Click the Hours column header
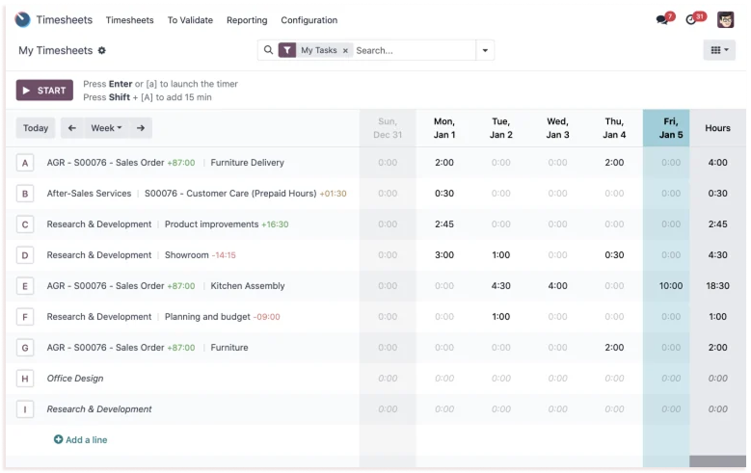 pyautogui.click(x=717, y=128)
